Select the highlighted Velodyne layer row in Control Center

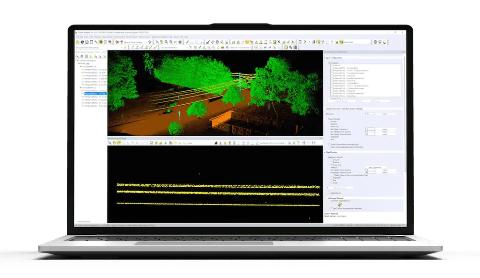[95, 94]
